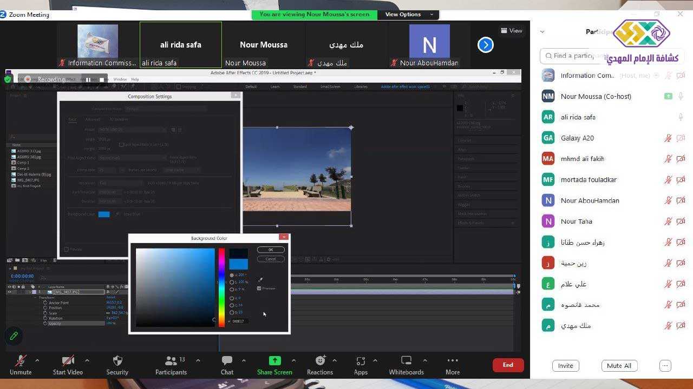The width and height of the screenshot is (693, 389).
Task: Toggle Preview checkbox in Background Color dialog
Action: click(259, 289)
